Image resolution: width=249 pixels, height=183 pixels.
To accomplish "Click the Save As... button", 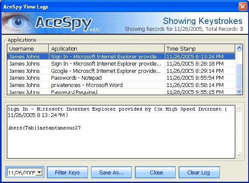I will click(111, 172).
